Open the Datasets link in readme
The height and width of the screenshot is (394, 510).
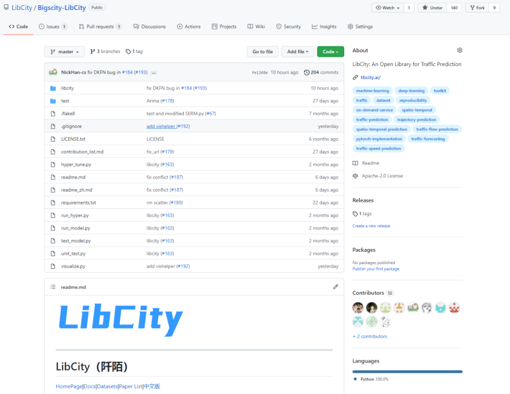pos(107,386)
